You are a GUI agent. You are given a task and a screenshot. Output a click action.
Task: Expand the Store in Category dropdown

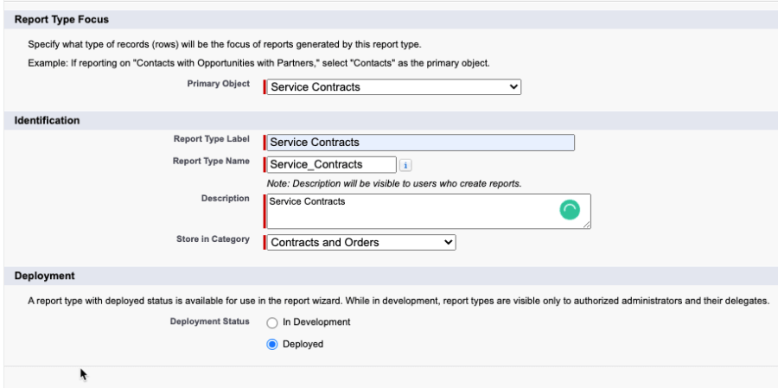point(361,243)
